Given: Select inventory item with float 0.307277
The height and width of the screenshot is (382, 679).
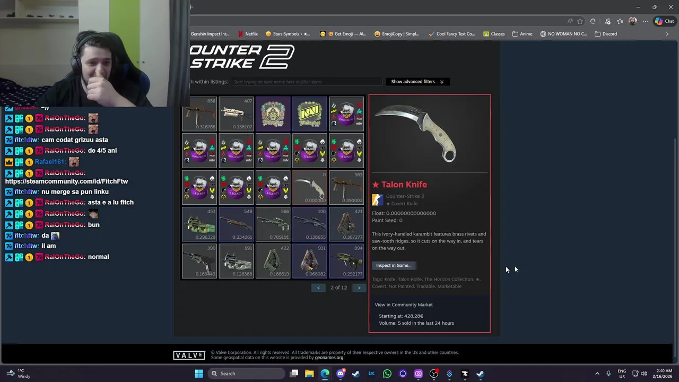Looking at the screenshot, I should (346, 224).
